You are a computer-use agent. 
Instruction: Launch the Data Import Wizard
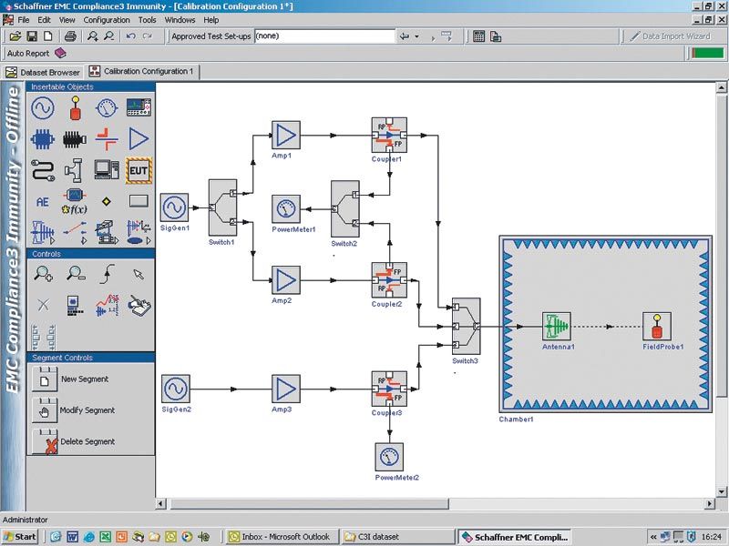(670, 36)
